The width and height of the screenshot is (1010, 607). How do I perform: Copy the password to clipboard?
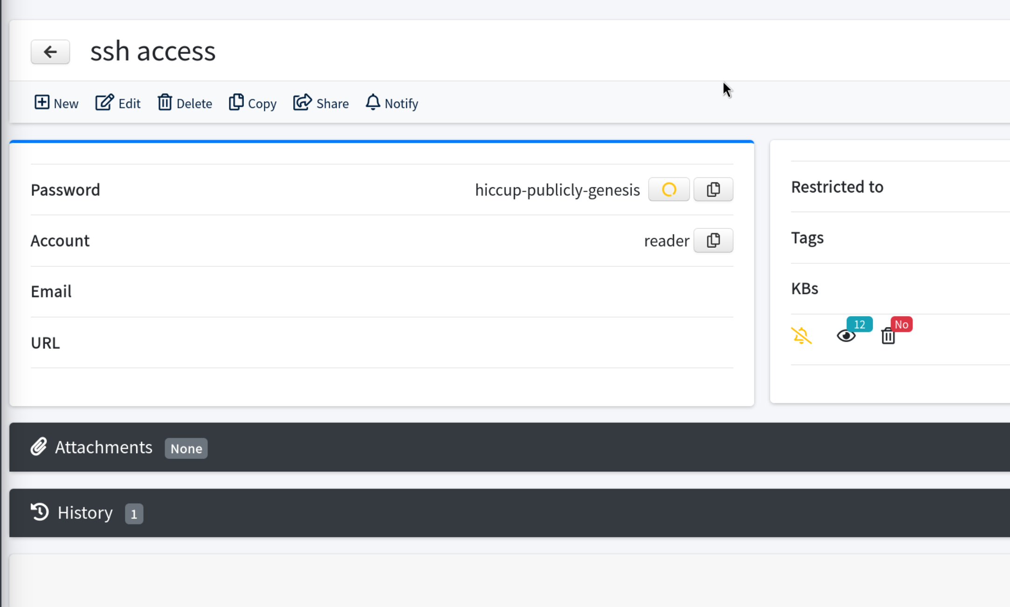pyautogui.click(x=713, y=189)
